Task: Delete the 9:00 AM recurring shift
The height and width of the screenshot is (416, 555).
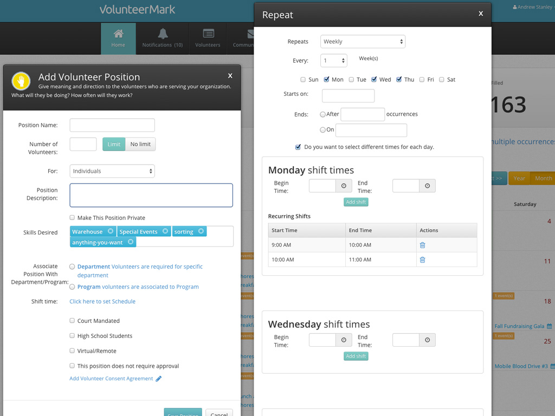Action: [x=423, y=245]
